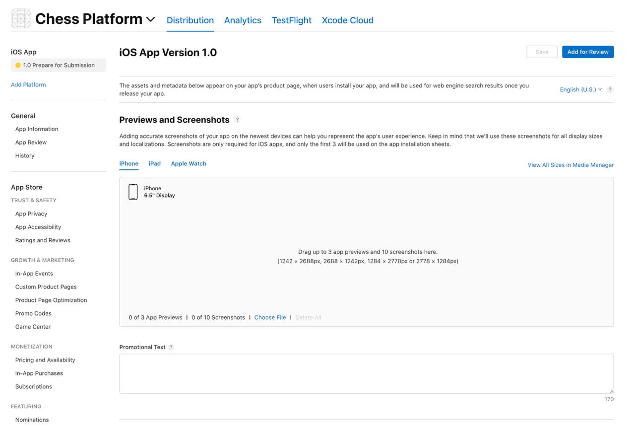This screenshot has height=430, width=635.
Task: Click the "Previews and Screenshots" heading
Action: 175,120
